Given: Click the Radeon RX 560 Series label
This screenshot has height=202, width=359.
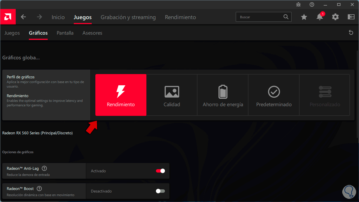Looking at the screenshot, I should [38, 133].
